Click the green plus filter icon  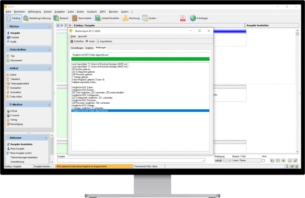284,161
